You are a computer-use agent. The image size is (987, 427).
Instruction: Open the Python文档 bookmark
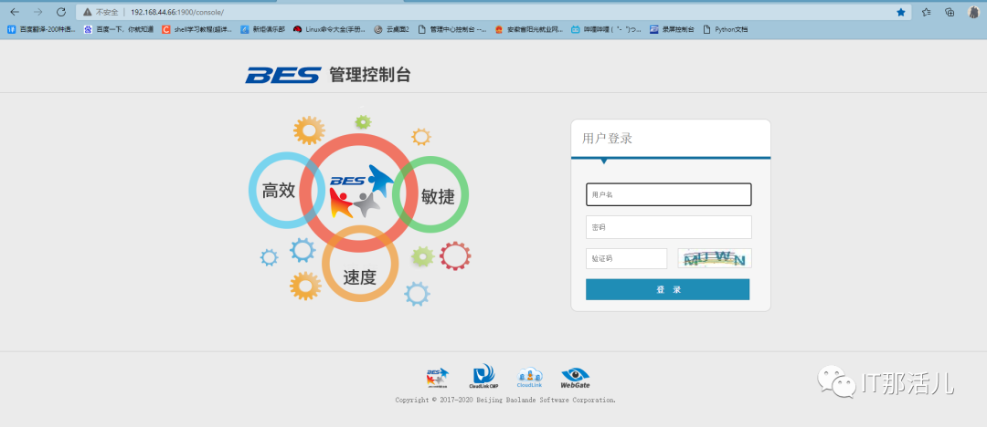coord(725,29)
